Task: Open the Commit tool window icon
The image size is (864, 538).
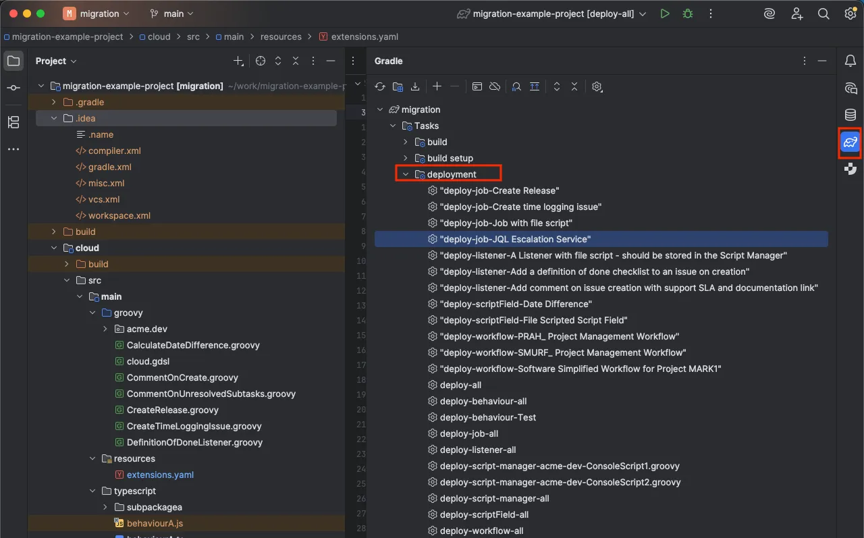Action: point(13,88)
